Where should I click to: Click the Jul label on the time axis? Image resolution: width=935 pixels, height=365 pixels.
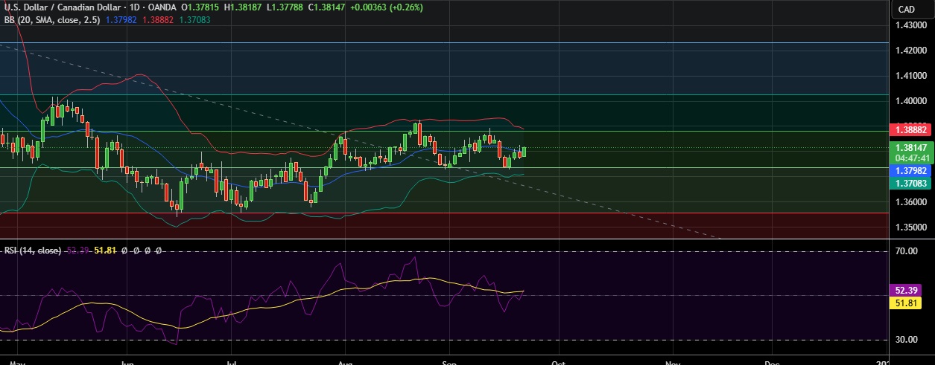[232, 363]
